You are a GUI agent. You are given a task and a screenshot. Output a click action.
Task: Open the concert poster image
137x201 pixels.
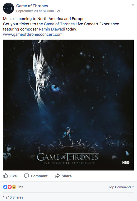tap(68, 105)
